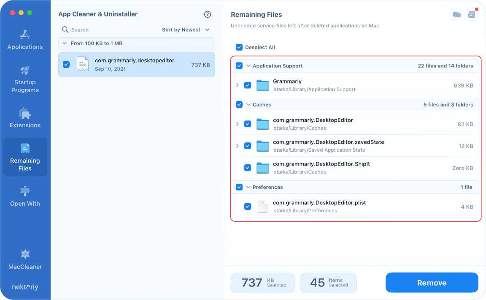Click the 5 files and 3 folders count
Viewport: 486px width, 300px height.
[x=448, y=104]
